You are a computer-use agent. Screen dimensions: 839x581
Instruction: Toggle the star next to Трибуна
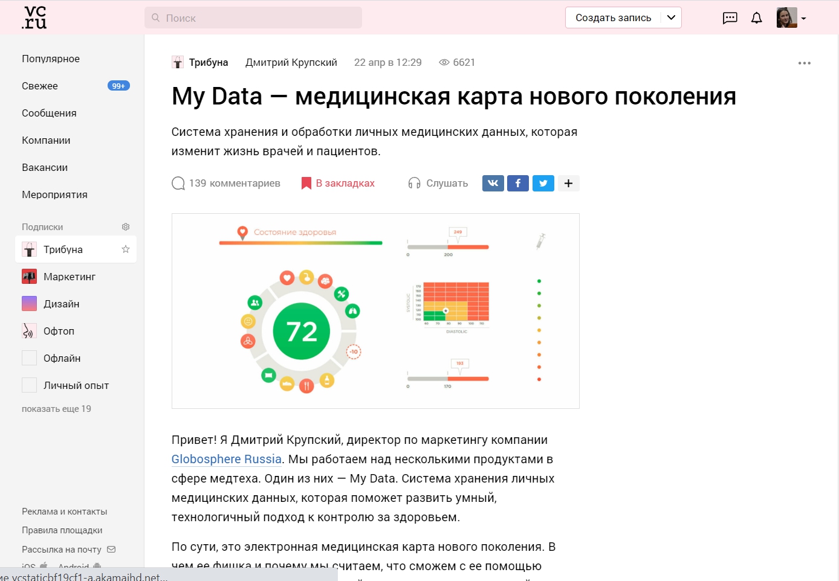(126, 249)
